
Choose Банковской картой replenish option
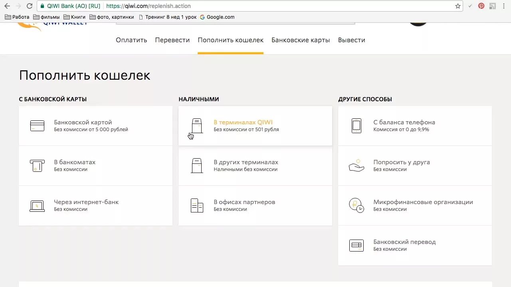click(95, 126)
